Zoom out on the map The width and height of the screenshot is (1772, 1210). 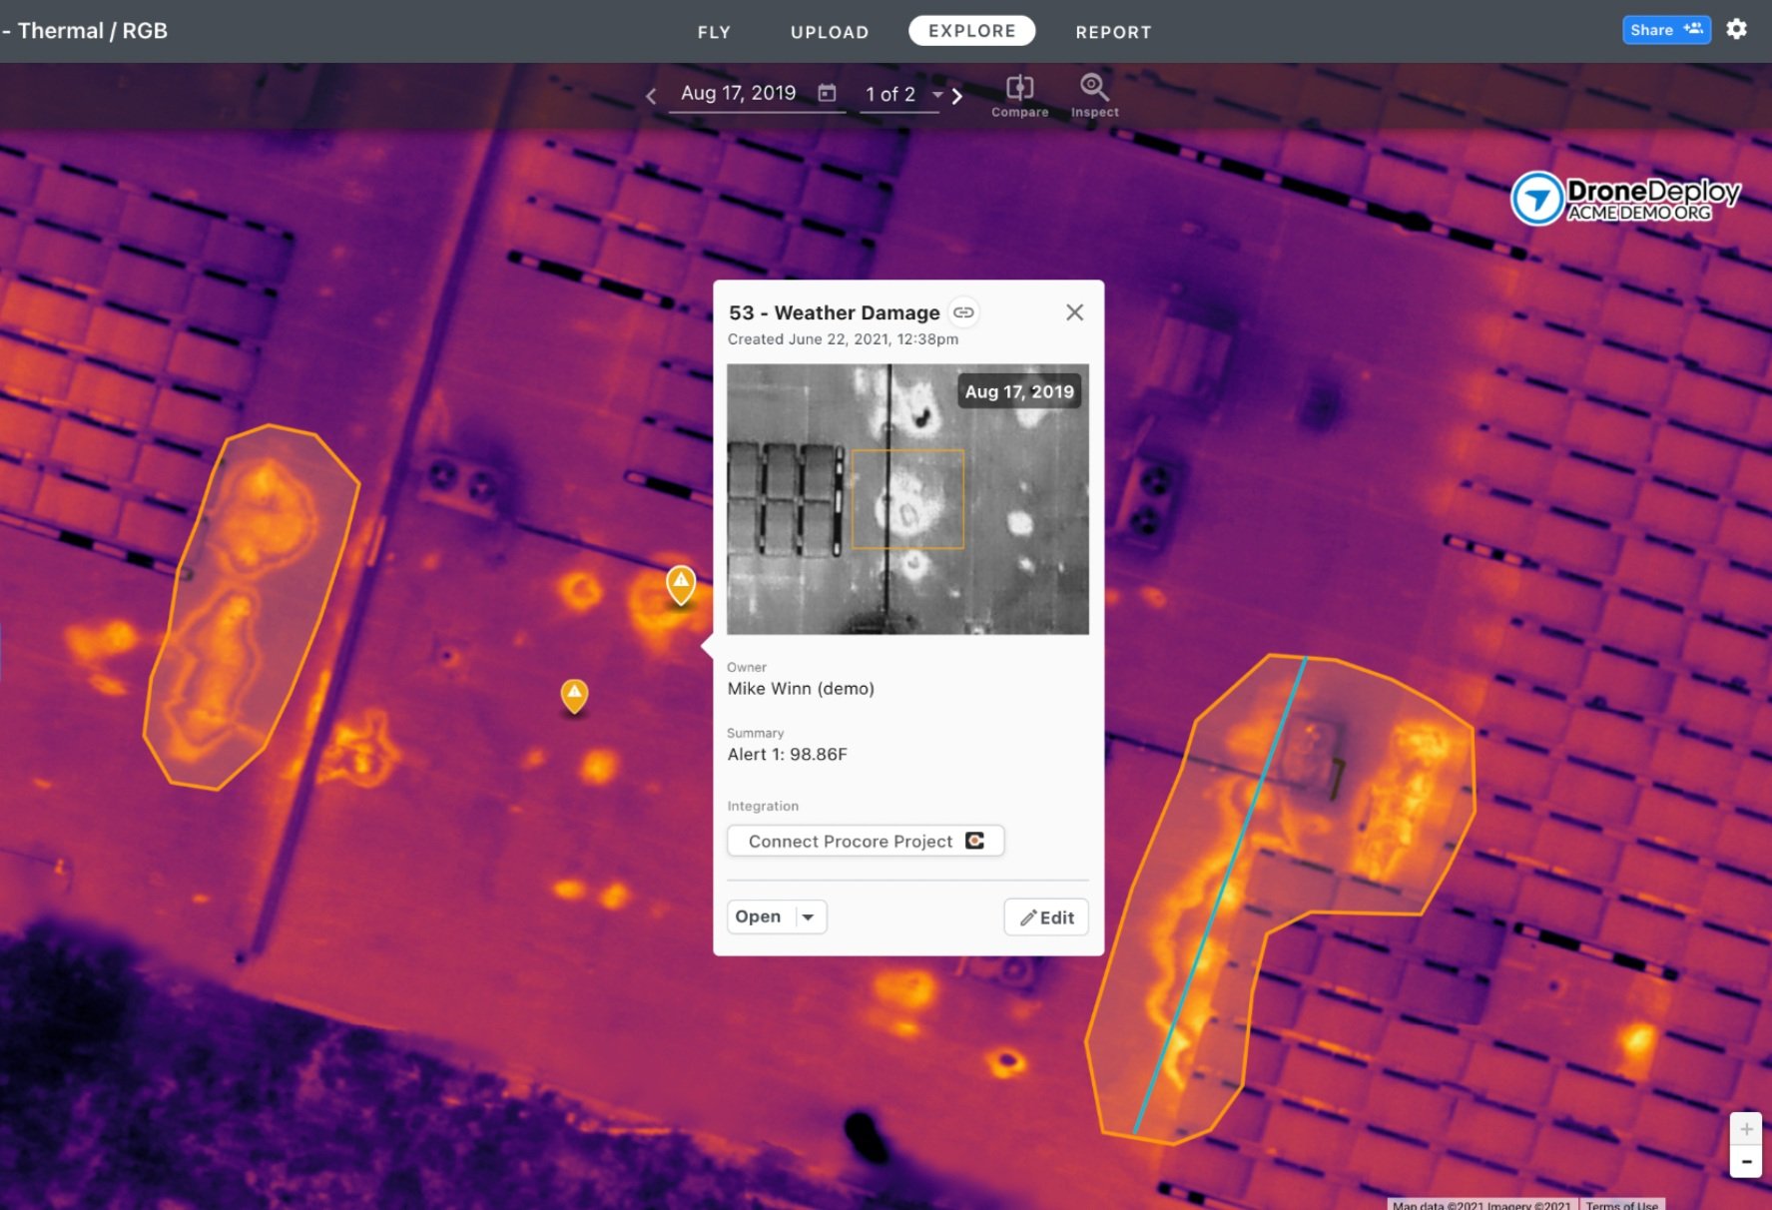click(1746, 1161)
